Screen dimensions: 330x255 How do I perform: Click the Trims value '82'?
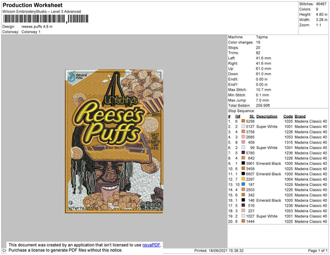coord(258,53)
